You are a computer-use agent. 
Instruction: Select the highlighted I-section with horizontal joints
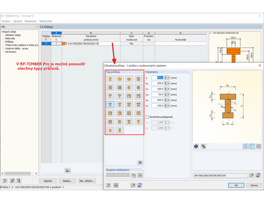pos(110,104)
